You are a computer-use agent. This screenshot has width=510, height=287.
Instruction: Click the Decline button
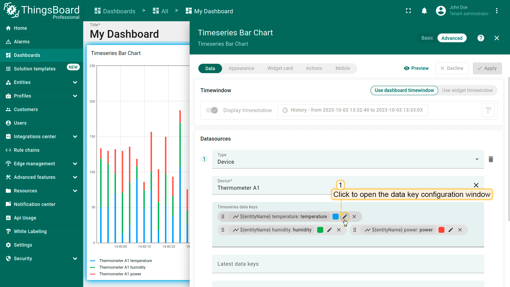(452, 68)
